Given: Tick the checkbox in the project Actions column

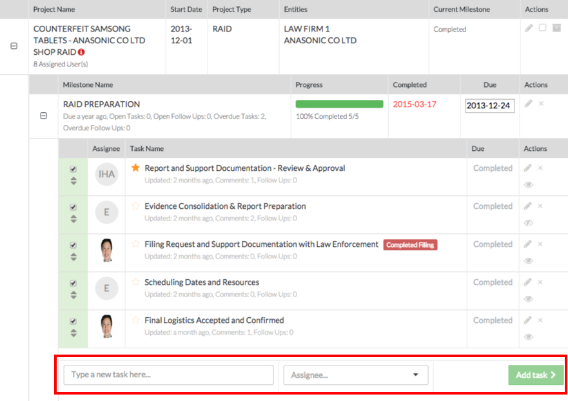Looking at the screenshot, I should point(542,28).
